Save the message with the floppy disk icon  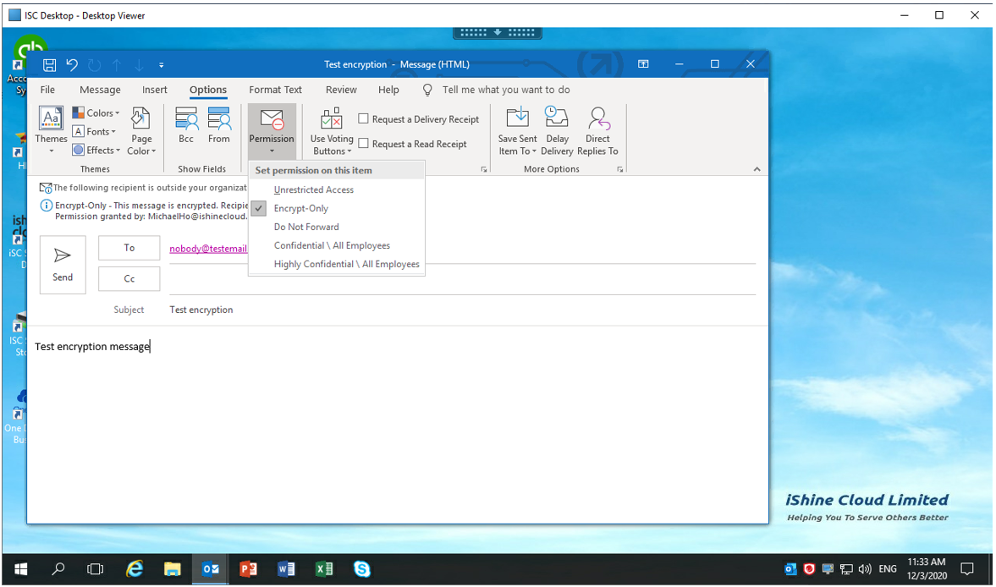point(49,65)
